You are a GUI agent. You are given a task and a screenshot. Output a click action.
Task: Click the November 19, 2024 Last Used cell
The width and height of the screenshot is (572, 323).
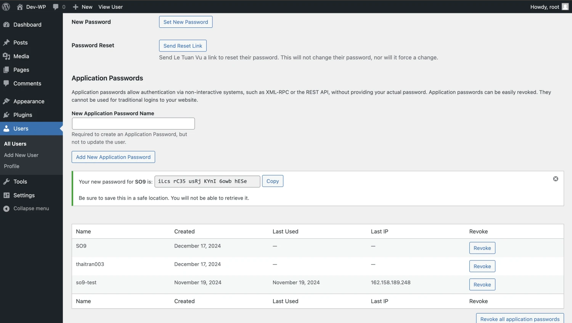coord(296,283)
